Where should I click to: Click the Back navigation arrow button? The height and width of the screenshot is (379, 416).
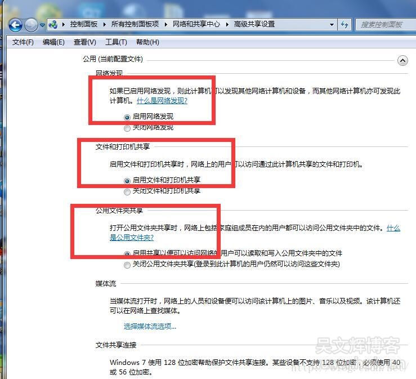click(x=15, y=25)
